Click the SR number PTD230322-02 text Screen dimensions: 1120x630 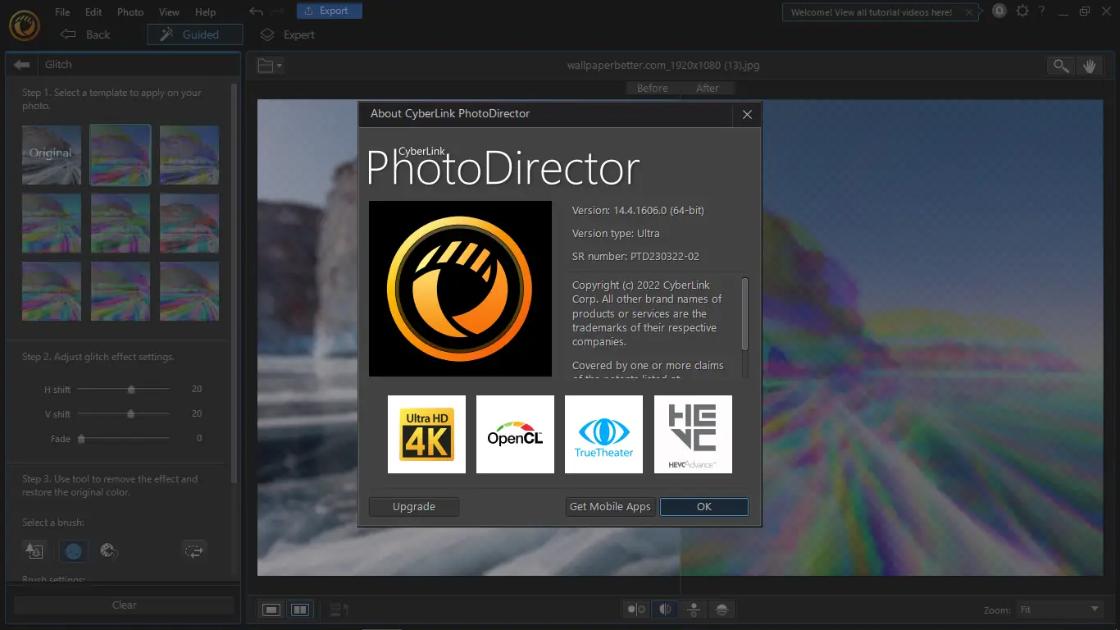635,256
